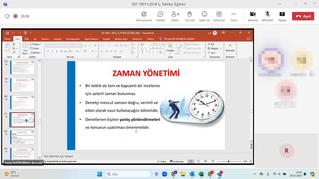This screenshot has height=179, width=319.
Task: Toggle bold (K) formatting
Action: pos(48,51)
